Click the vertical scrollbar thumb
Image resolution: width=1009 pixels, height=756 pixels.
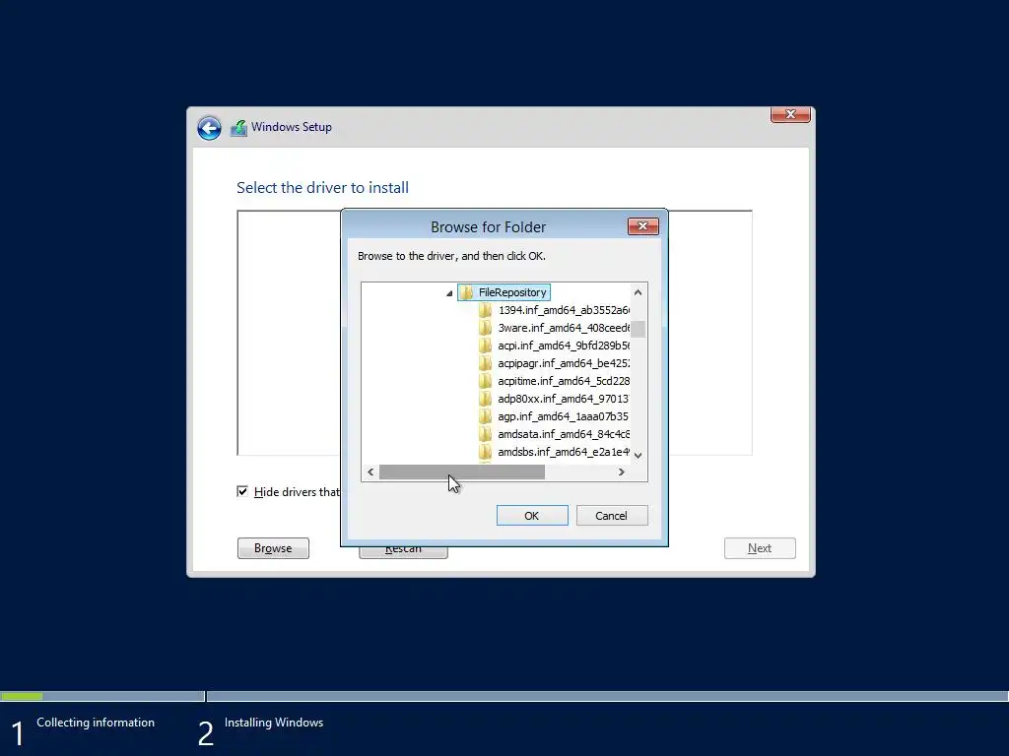click(x=638, y=329)
